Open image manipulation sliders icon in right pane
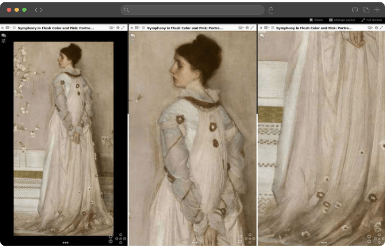The height and width of the screenshot is (248, 385). pos(262,41)
